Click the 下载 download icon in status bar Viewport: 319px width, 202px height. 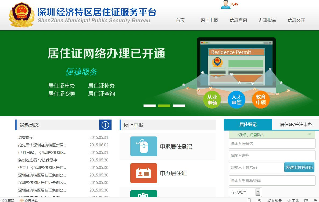[x=293, y=200]
